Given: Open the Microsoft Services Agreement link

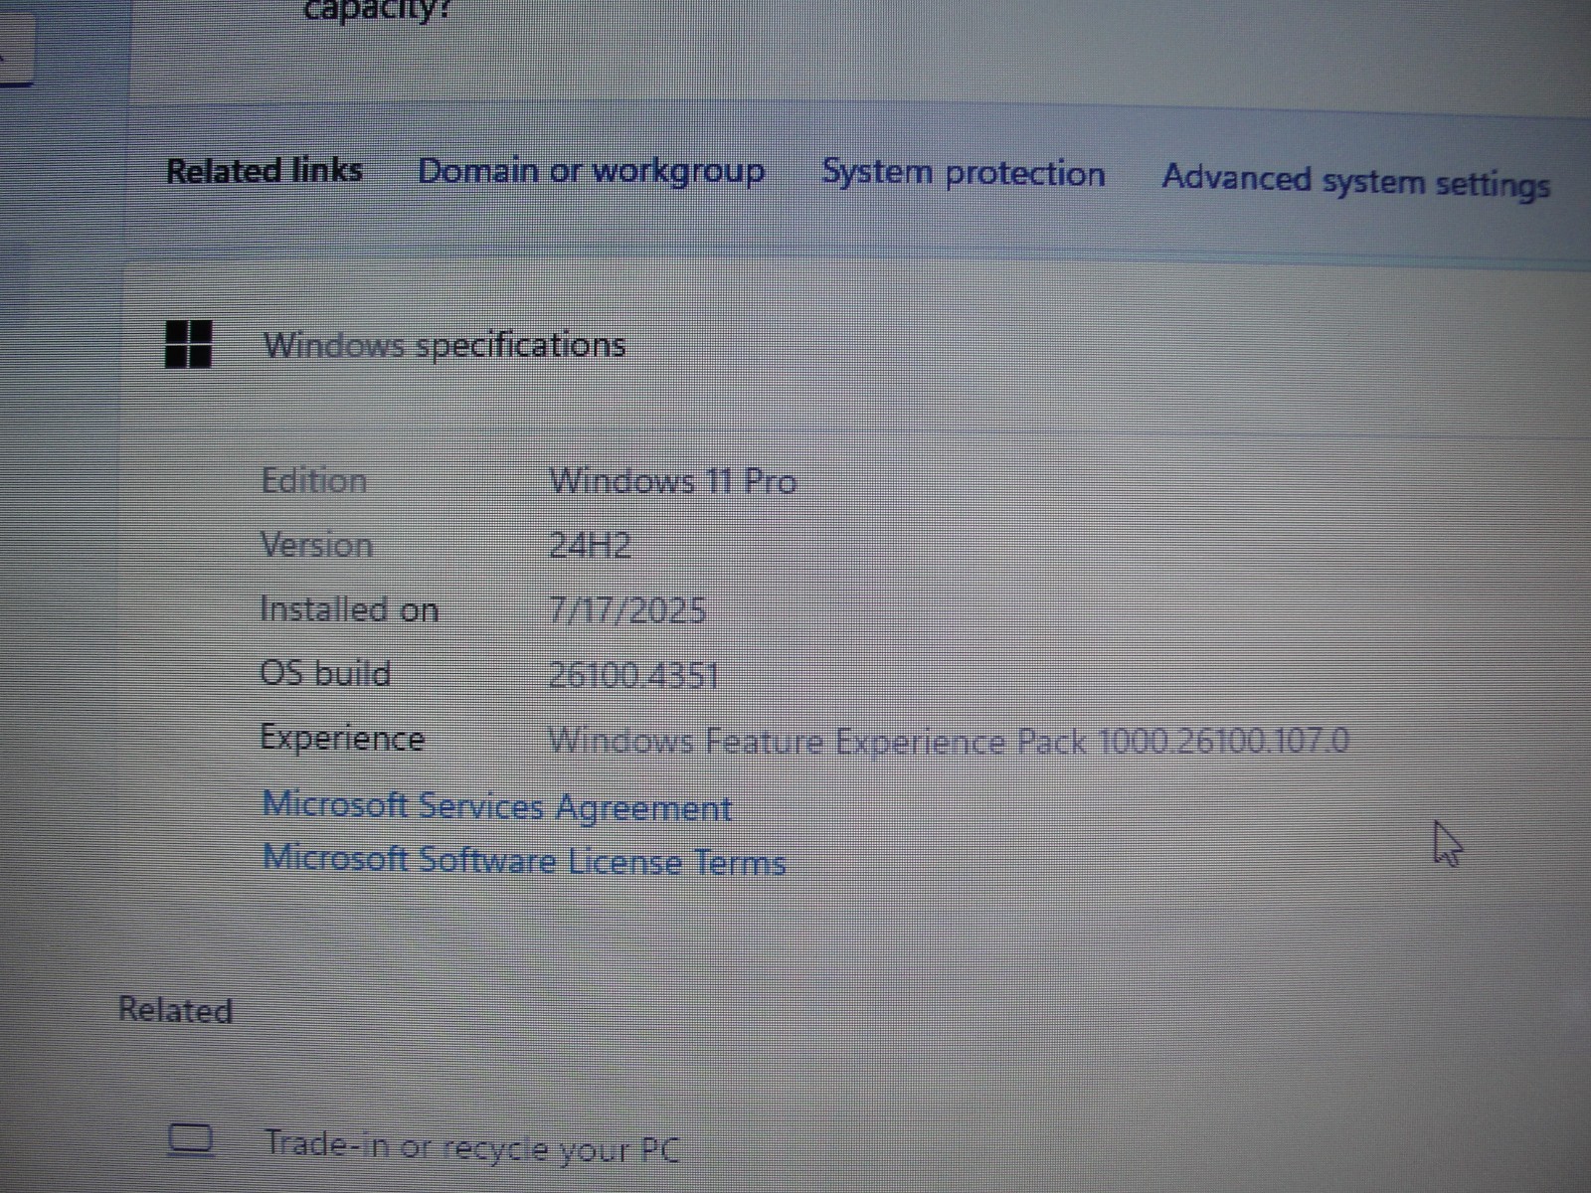Looking at the screenshot, I should coord(497,806).
